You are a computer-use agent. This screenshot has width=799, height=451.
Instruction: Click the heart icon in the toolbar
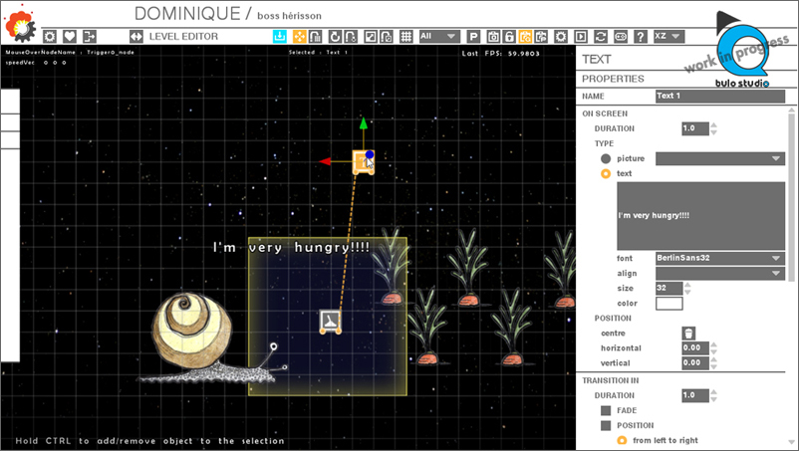(70, 36)
